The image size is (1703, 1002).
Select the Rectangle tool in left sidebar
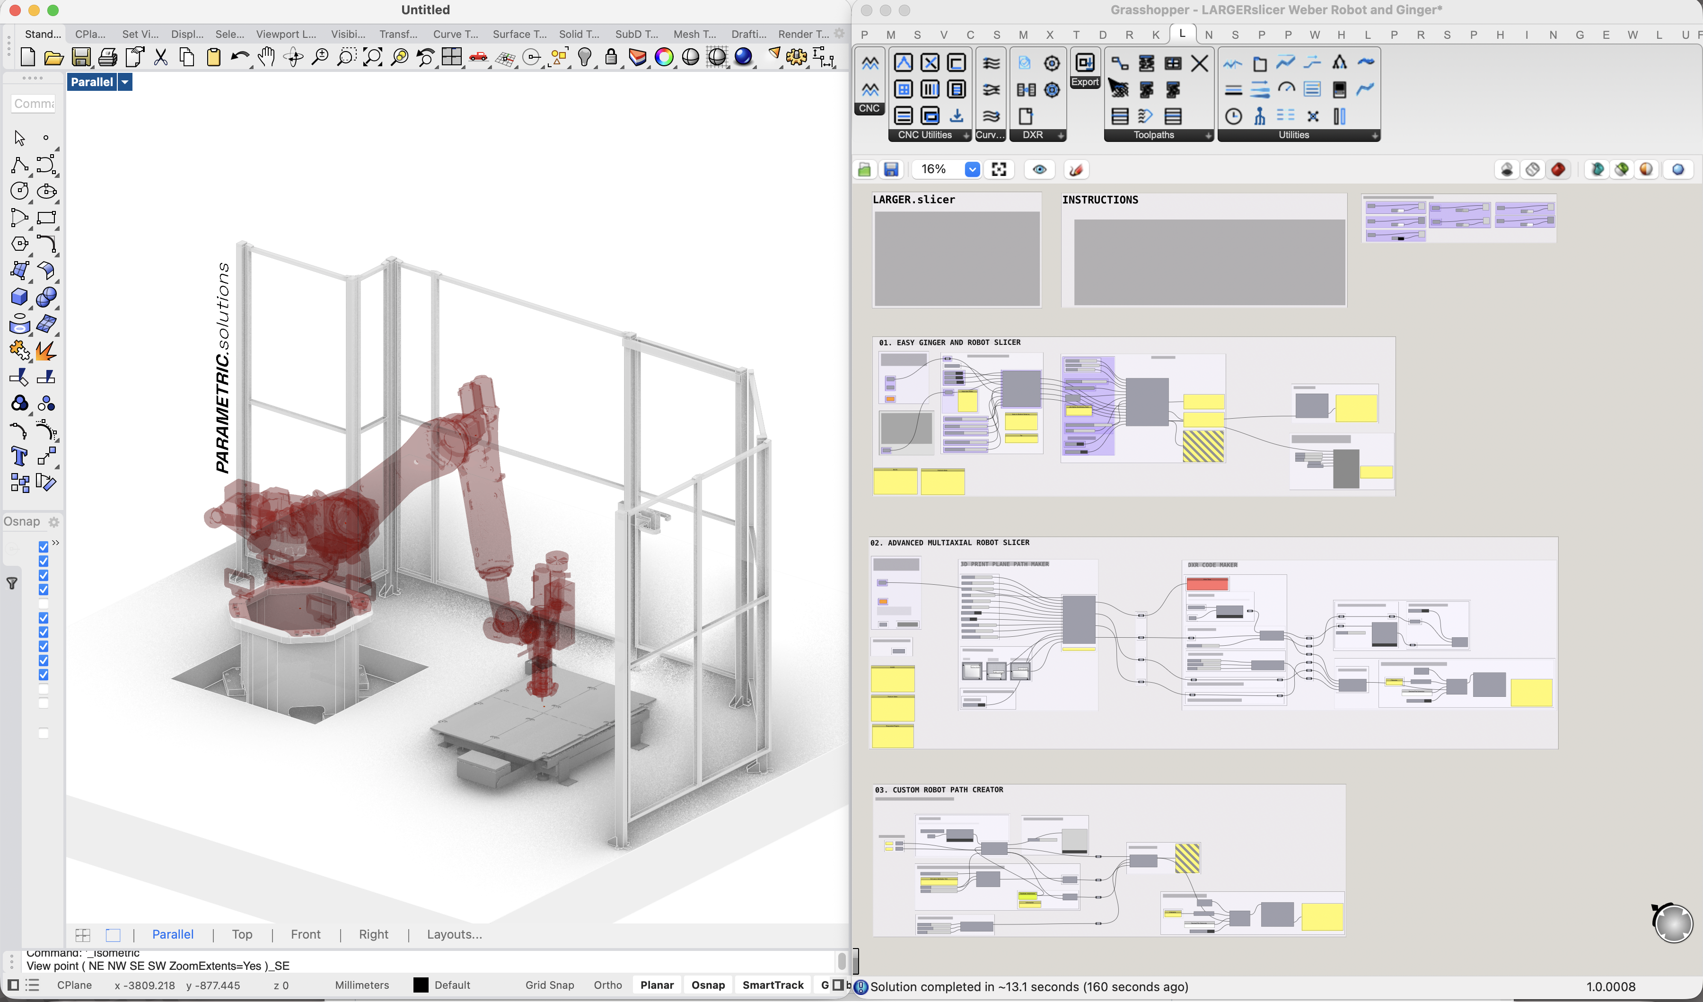coord(47,218)
